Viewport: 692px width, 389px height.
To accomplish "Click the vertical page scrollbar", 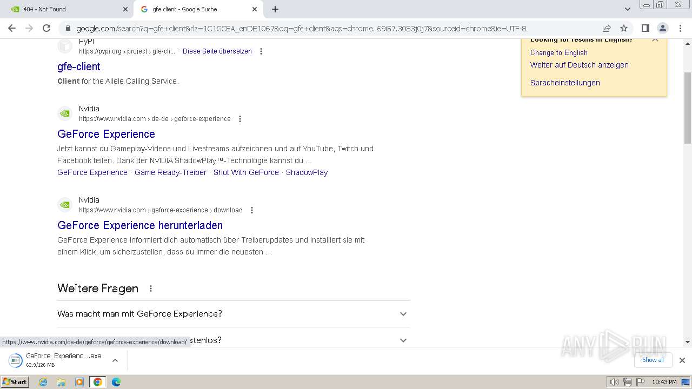I will (x=688, y=108).
